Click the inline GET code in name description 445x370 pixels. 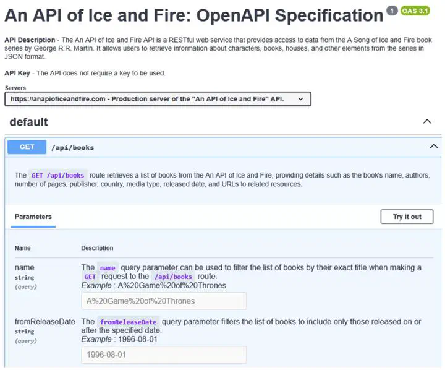[90, 277]
